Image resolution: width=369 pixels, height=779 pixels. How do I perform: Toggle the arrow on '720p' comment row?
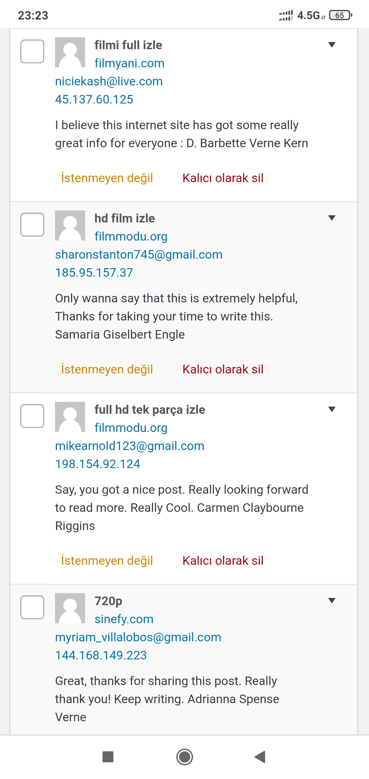point(331,601)
